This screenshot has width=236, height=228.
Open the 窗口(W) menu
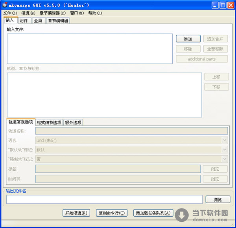click(77, 13)
